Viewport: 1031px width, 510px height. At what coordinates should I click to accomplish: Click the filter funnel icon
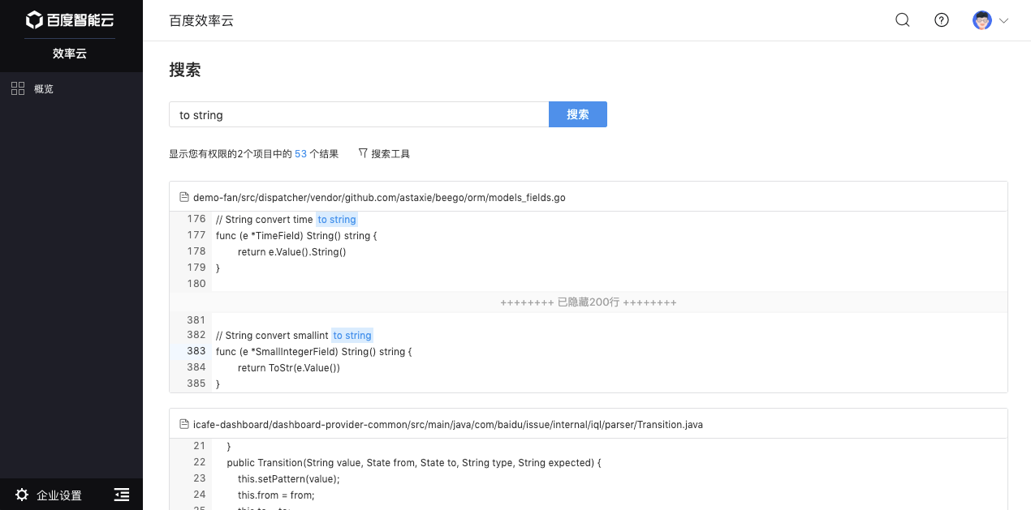363,153
